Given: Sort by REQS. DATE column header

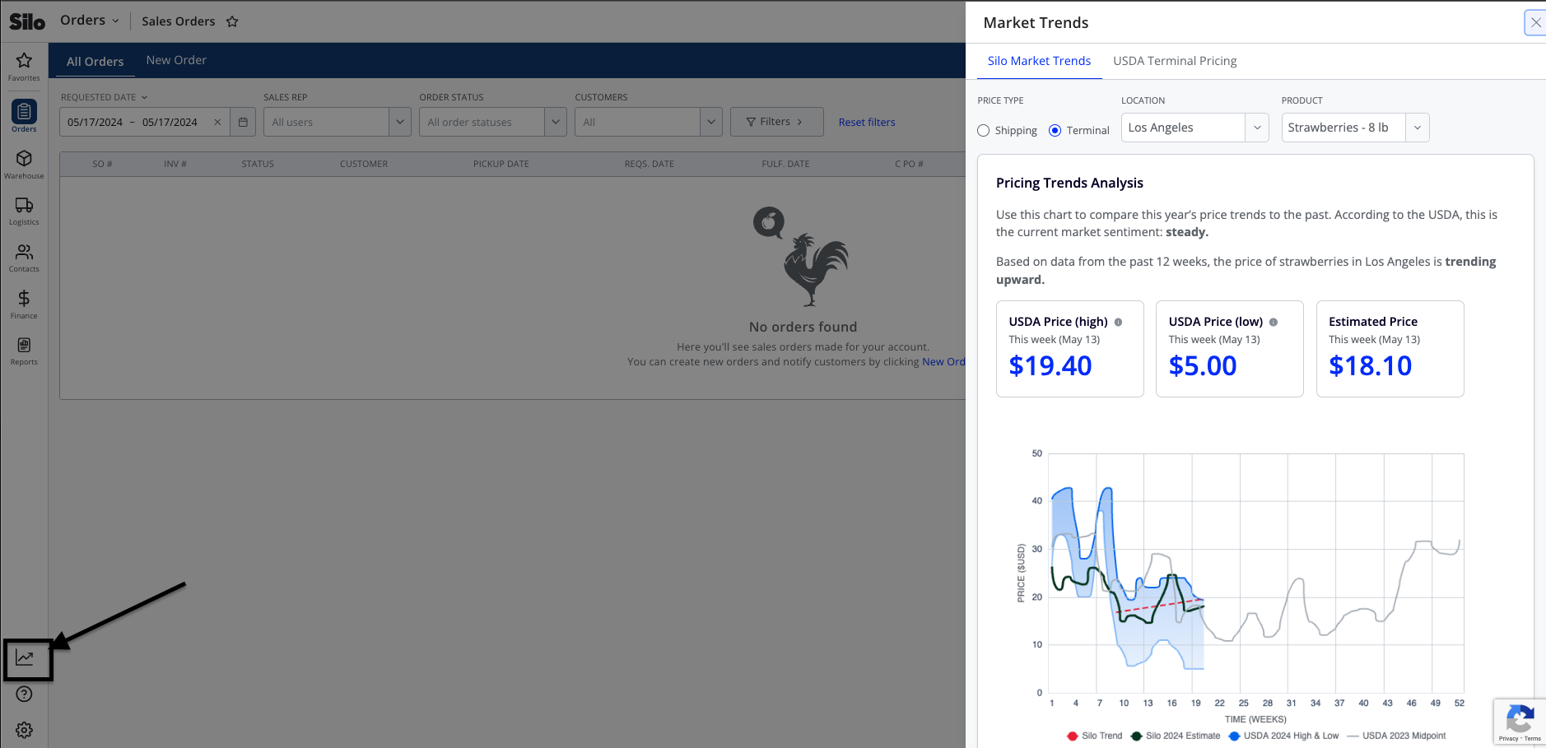Looking at the screenshot, I should tap(650, 164).
